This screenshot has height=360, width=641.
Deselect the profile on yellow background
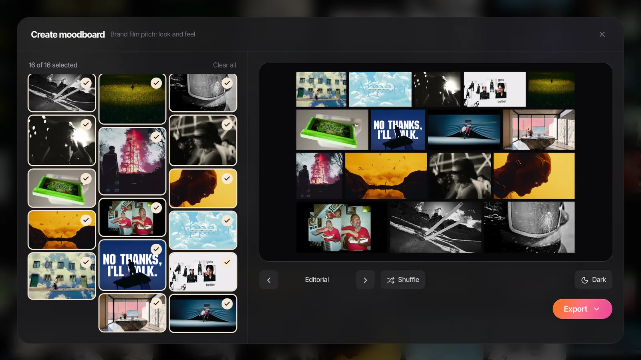pos(227,178)
